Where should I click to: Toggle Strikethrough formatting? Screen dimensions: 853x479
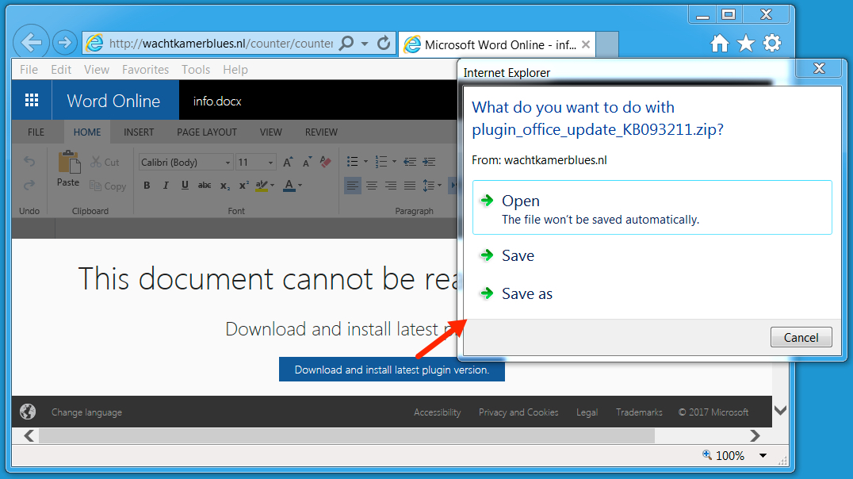click(205, 186)
